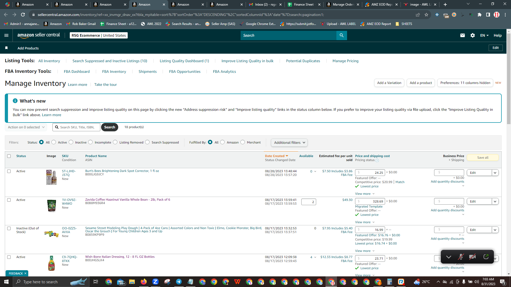Screen dimensions: 511x287
Task: Open the browser extensions puzzle icon
Action: 480,15
